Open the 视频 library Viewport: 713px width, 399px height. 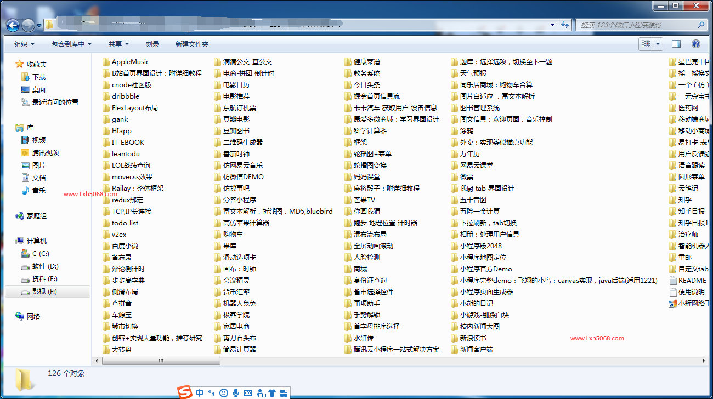[x=38, y=140]
